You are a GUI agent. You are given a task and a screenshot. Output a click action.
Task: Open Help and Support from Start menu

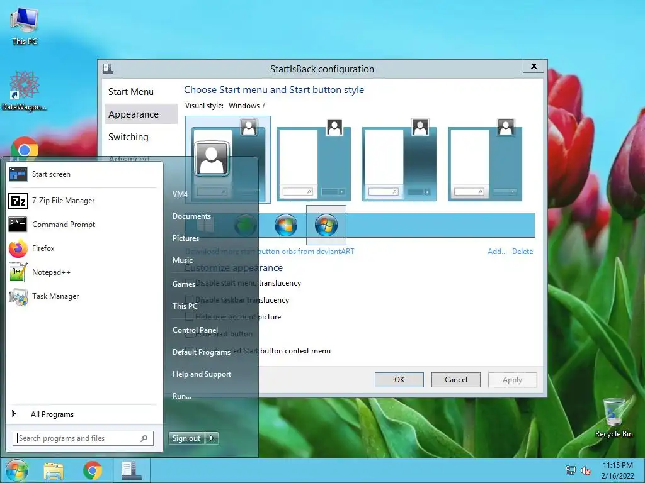(x=202, y=374)
